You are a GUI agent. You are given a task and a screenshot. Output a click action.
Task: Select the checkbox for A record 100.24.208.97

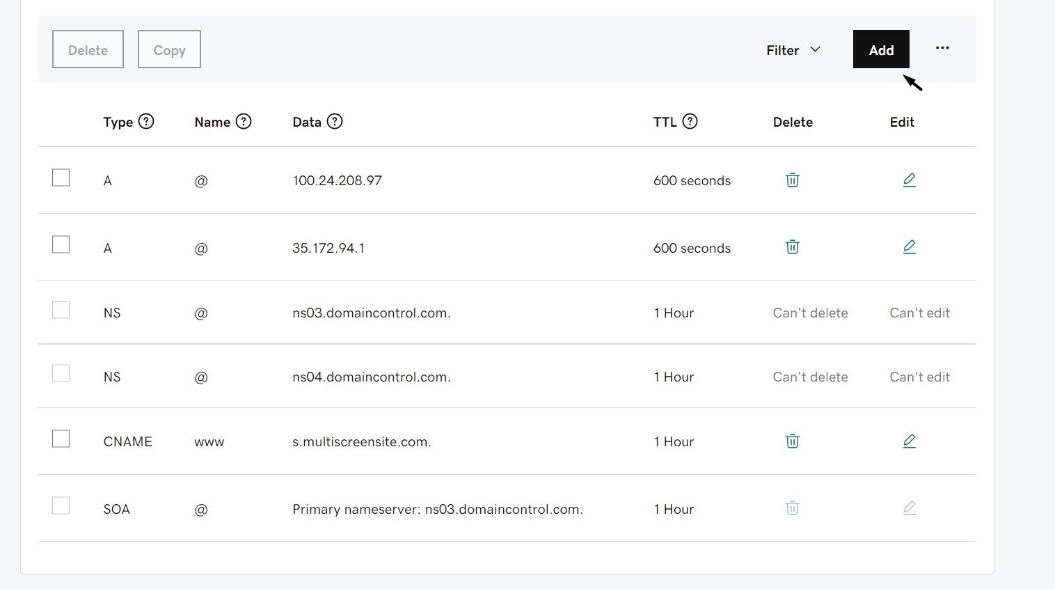61,178
